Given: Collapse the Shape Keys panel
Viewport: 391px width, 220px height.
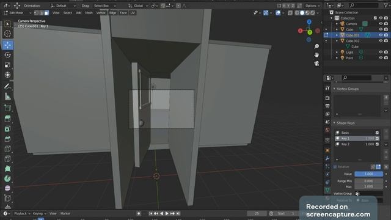Looking at the screenshot, I should [x=335, y=123].
